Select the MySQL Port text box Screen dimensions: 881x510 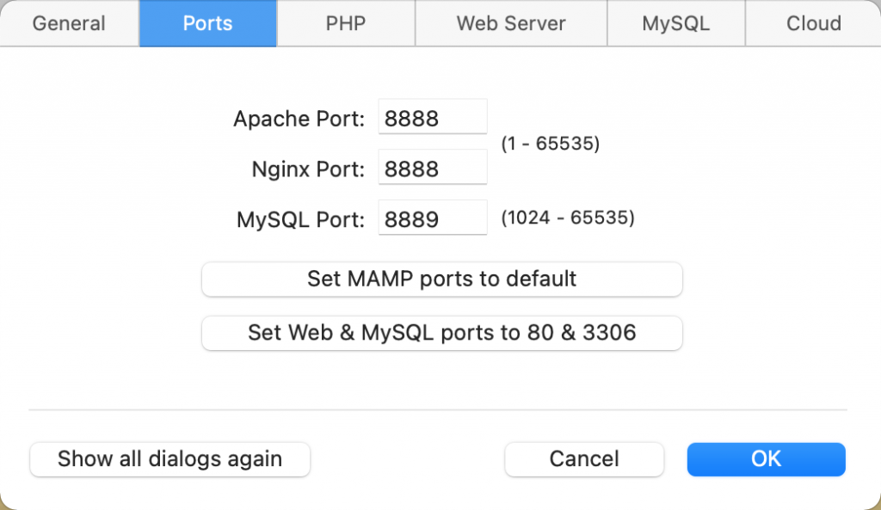click(x=433, y=219)
